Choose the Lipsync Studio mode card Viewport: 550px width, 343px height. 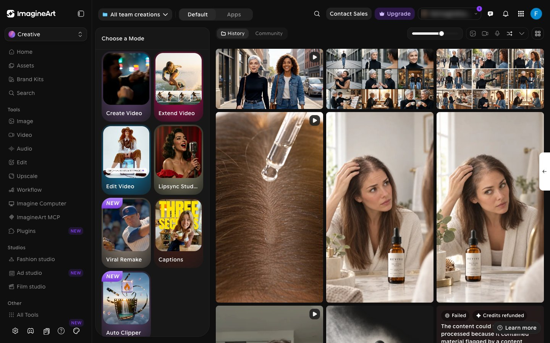coord(178,160)
